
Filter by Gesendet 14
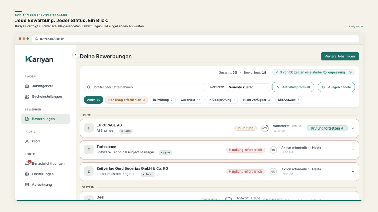pyautogui.click(x=190, y=100)
